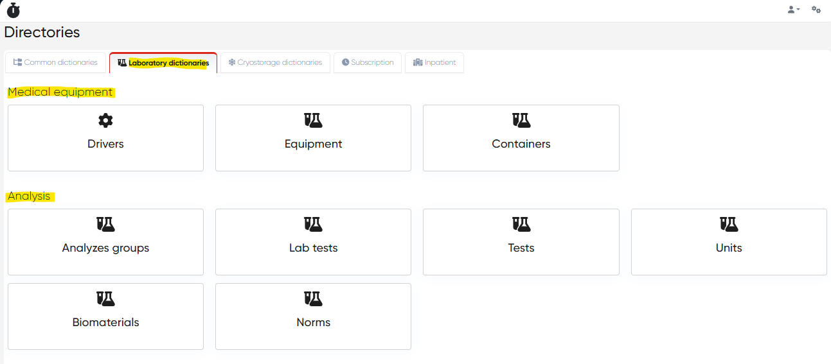Go to the Subscription tab
Image resolution: width=831 pixels, height=364 pixels.
[368, 63]
